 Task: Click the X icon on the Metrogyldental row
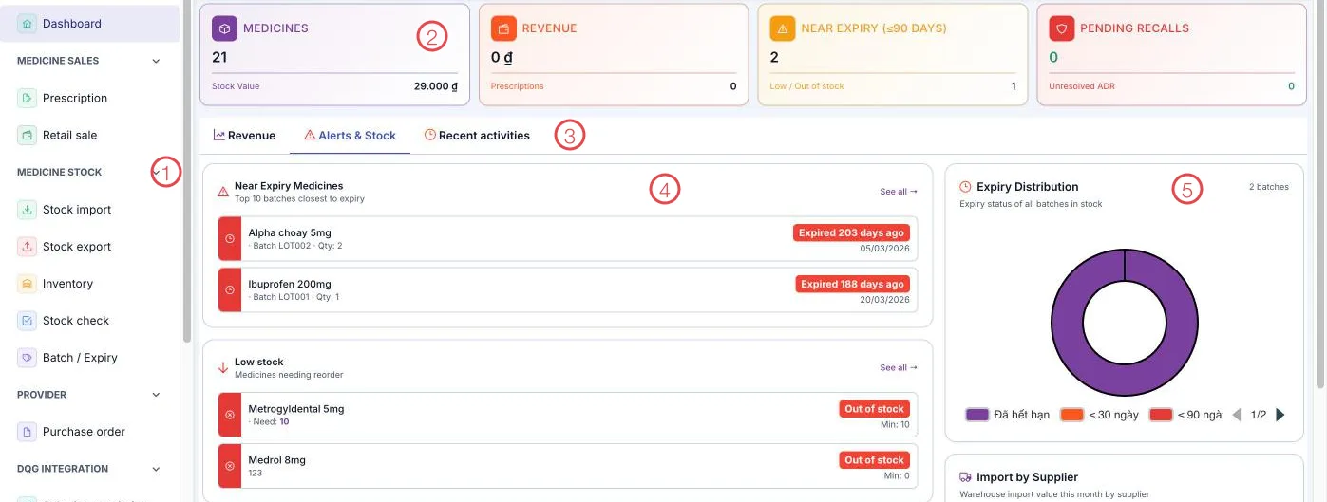point(230,416)
